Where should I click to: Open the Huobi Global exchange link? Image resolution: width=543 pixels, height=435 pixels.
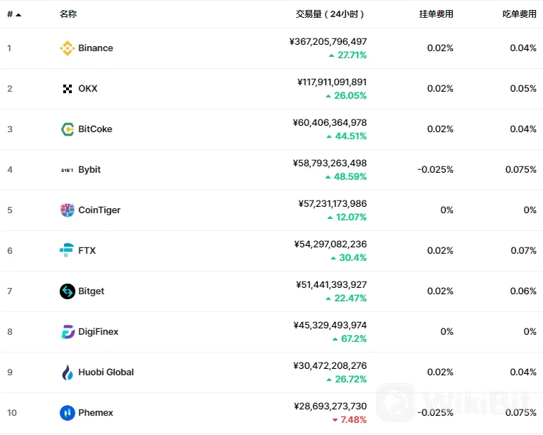pyautogui.click(x=106, y=372)
